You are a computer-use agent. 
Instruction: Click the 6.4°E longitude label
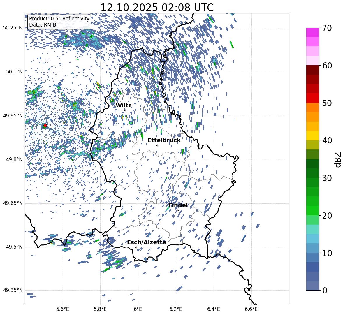(213, 309)
